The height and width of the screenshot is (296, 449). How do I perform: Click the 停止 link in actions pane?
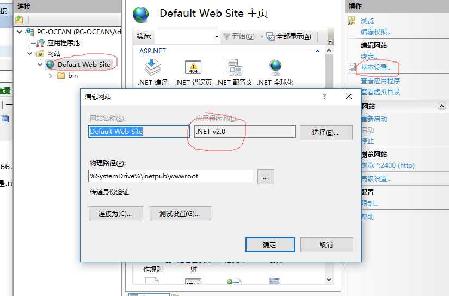(x=368, y=141)
